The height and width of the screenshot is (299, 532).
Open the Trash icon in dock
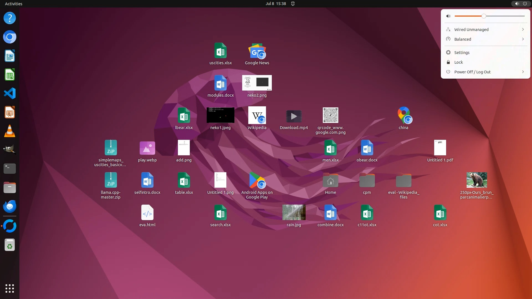[10, 245]
